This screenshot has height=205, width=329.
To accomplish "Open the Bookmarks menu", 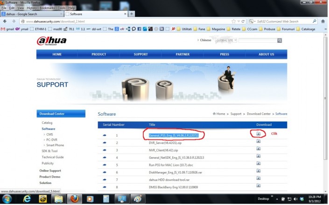I will pyautogui.click(x=47, y=8).
